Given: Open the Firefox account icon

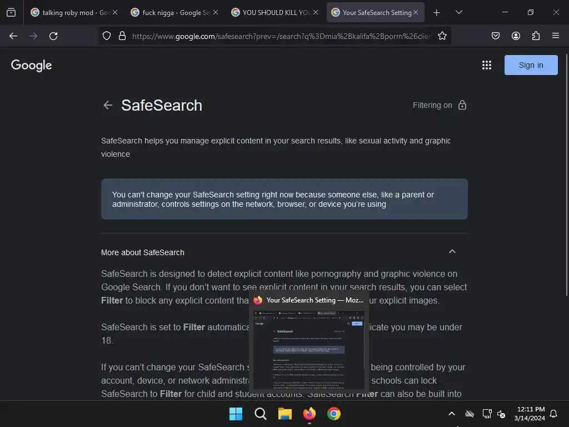Looking at the screenshot, I should (x=516, y=36).
